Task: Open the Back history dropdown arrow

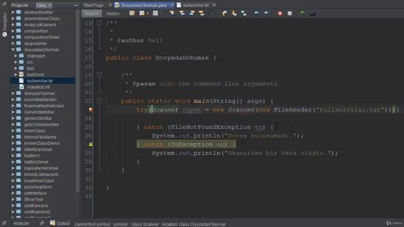Action: pyautogui.click(x=148, y=13)
